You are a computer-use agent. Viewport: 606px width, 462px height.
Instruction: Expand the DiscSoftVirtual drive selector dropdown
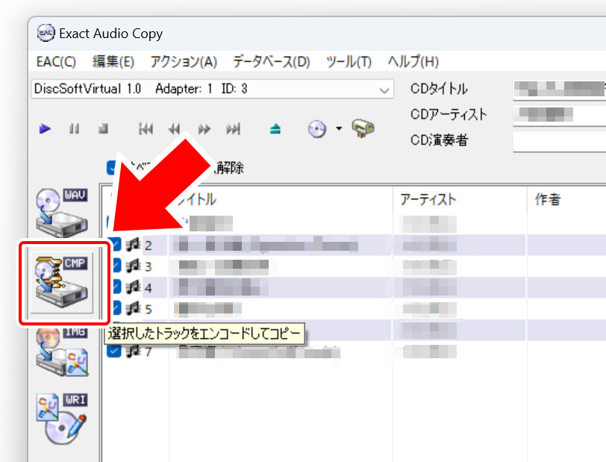tap(384, 90)
